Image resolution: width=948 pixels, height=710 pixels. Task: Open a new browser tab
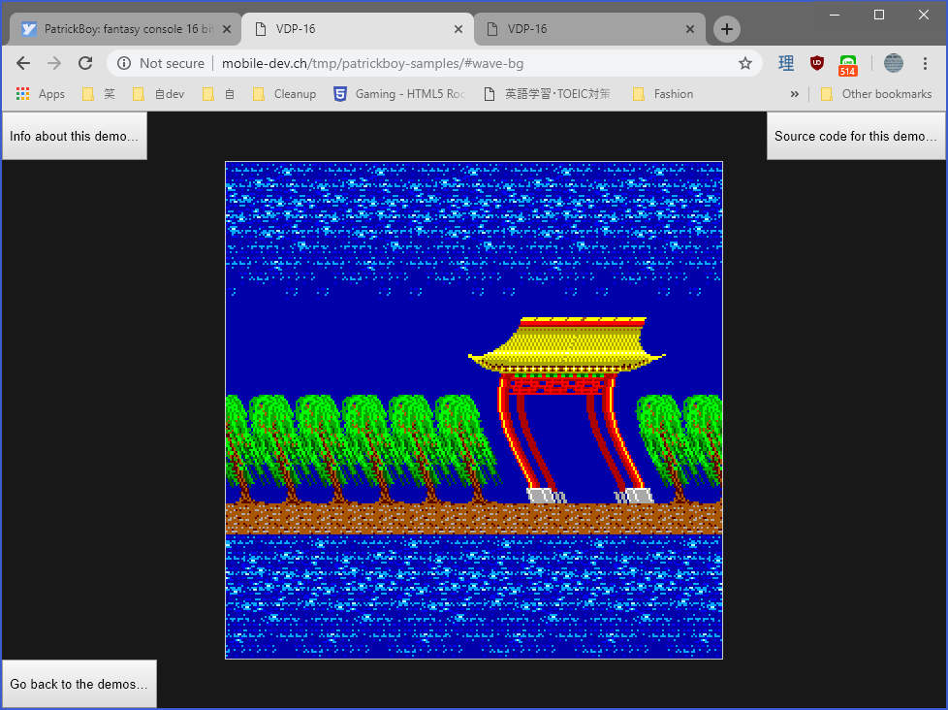[x=726, y=29]
